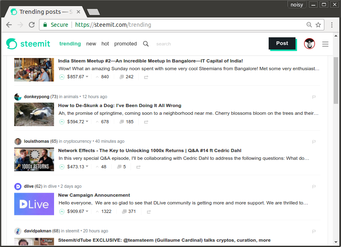Click the Steemit search input field
The image size is (341, 247).
163,44
